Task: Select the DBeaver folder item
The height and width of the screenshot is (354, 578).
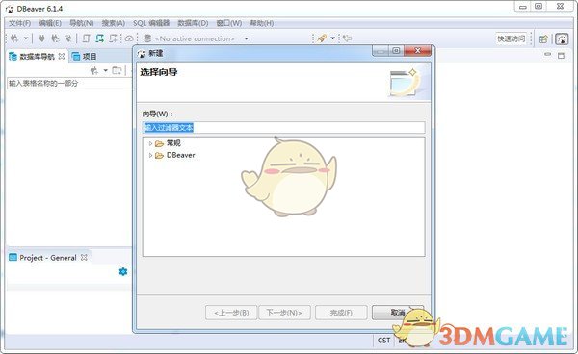Action: coord(175,155)
